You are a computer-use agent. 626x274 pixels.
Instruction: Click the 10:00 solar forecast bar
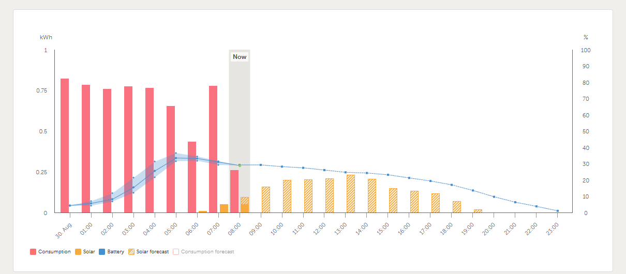click(287, 196)
